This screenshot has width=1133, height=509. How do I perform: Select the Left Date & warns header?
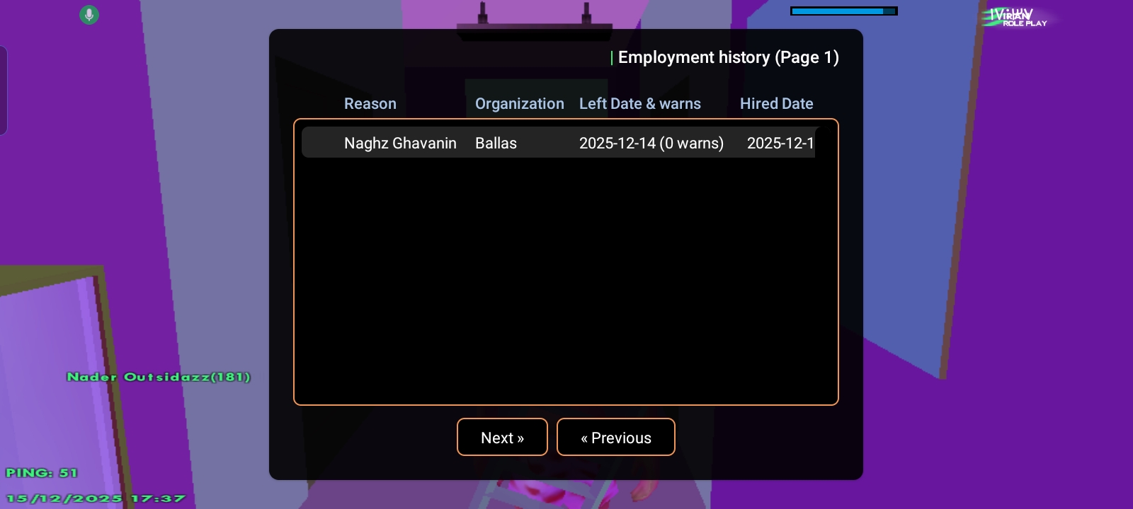[639, 104]
